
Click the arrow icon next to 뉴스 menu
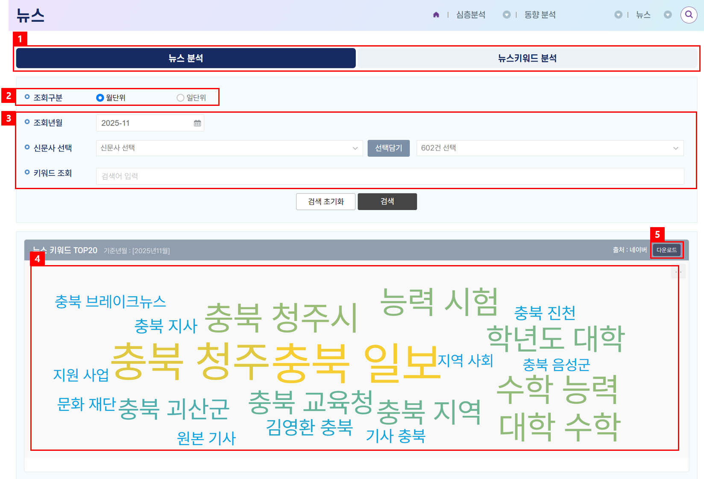click(x=668, y=15)
